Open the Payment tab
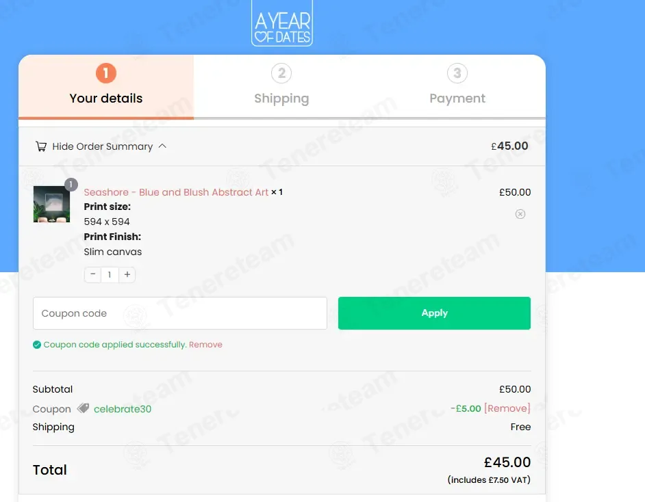The width and height of the screenshot is (645, 502). click(x=457, y=87)
